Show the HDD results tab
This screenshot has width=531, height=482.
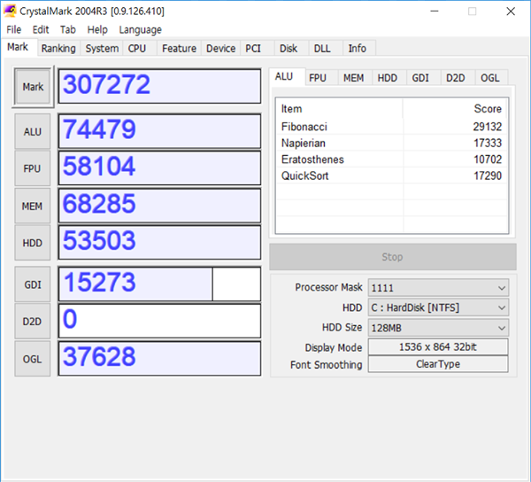(388, 78)
